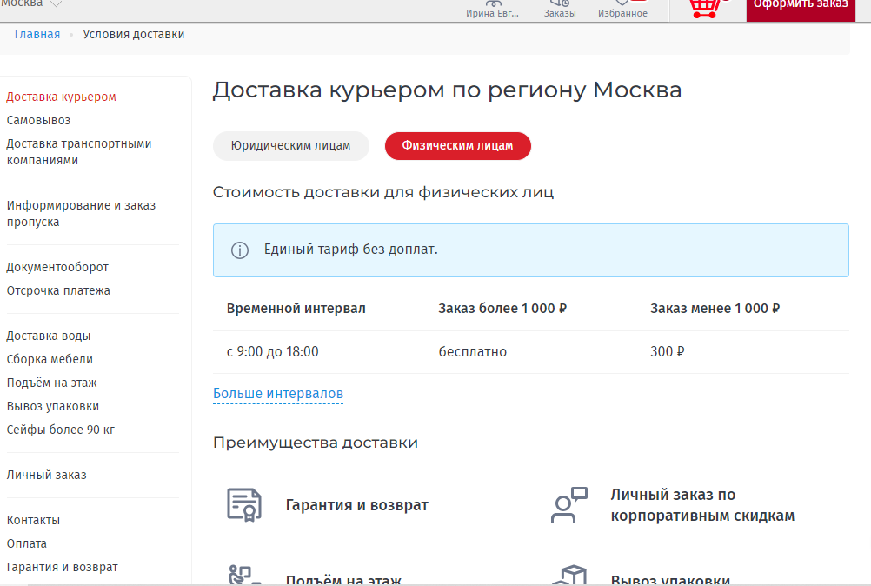Viewport: 871px width, 586px height.
Task: Click the Подъём на этаж icon
Action: (x=244, y=576)
